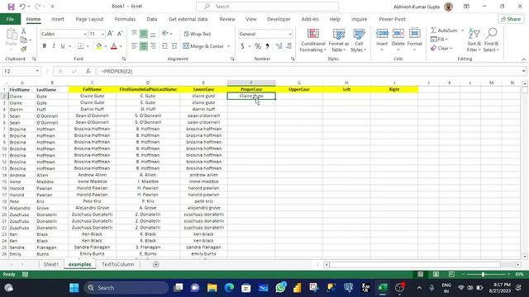Open the Calibri font name dropdown
This screenshot has height=297, width=529.
85,34
